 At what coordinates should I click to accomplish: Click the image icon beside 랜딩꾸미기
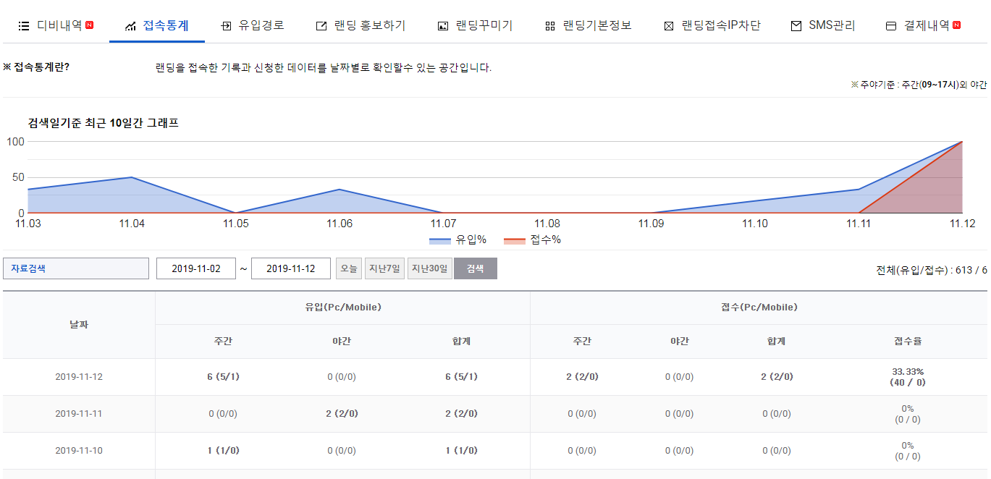(443, 26)
